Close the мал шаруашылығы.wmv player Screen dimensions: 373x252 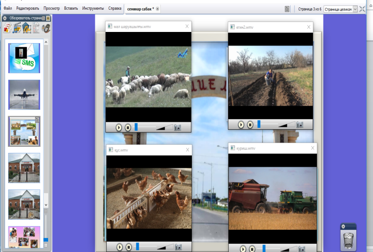187,26
